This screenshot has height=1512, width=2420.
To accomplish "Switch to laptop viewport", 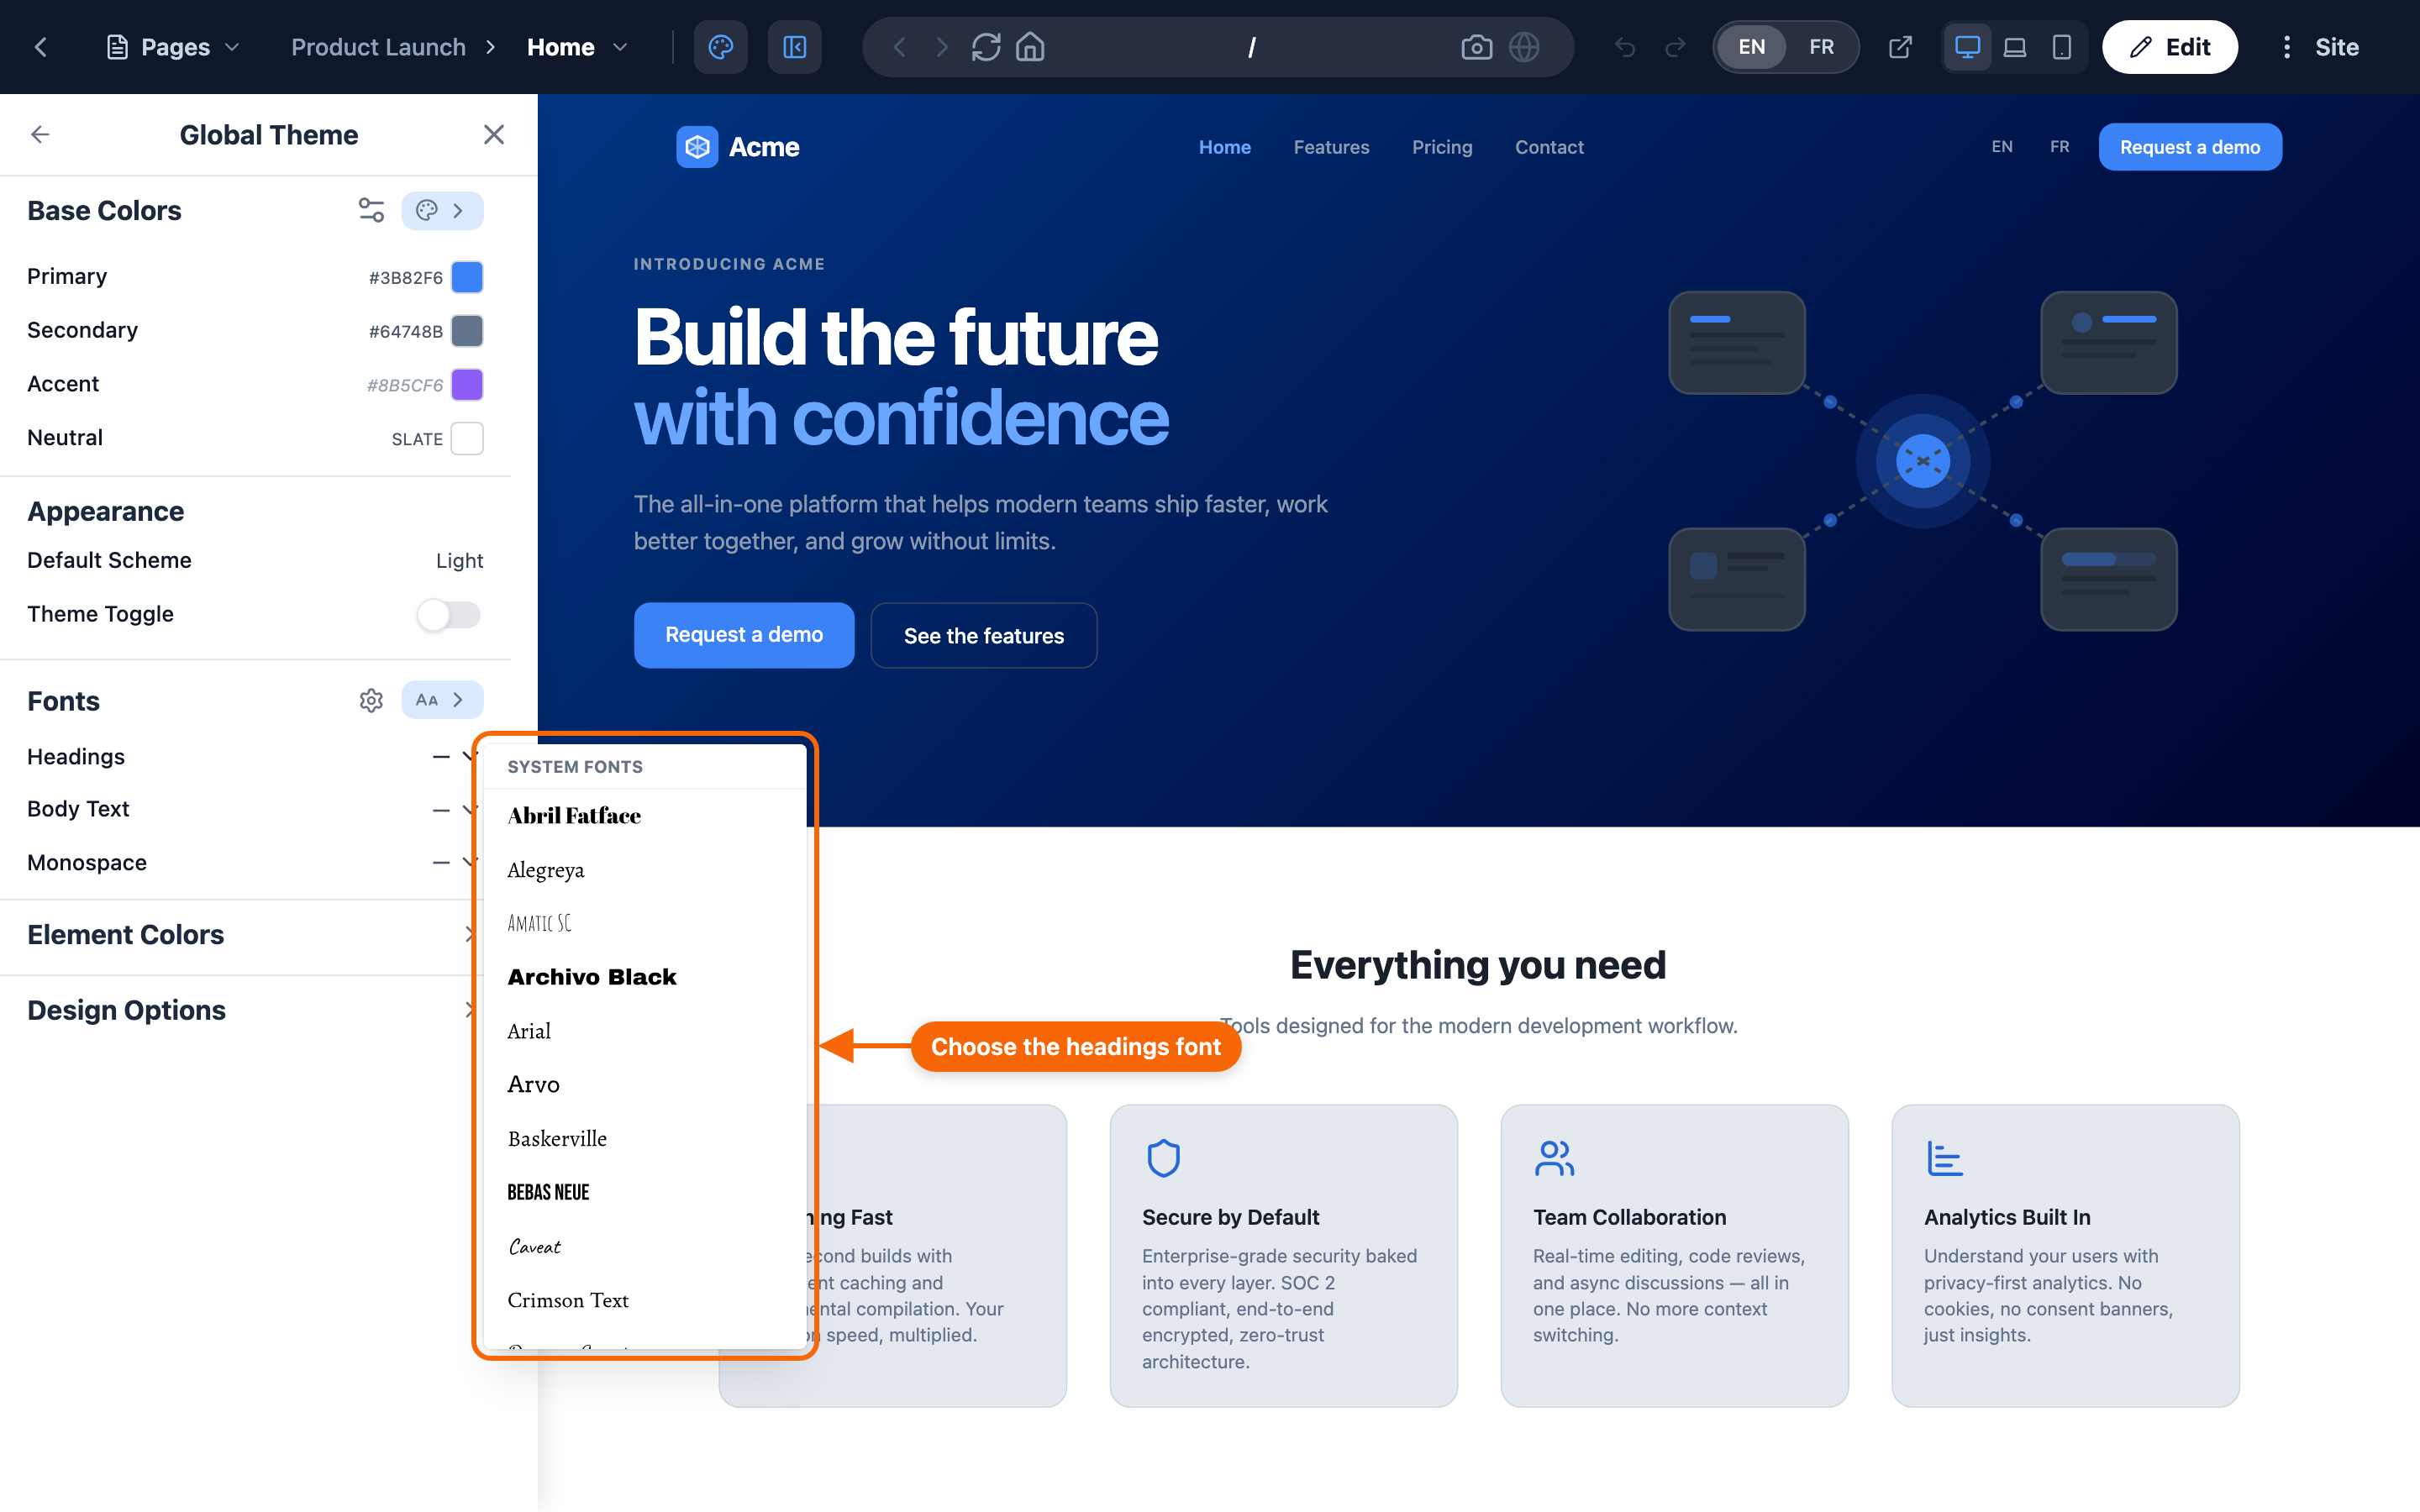I will [x=2015, y=47].
